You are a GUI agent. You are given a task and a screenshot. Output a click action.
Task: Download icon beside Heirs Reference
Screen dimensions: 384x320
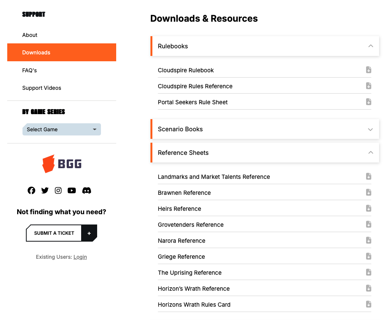[x=369, y=208]
